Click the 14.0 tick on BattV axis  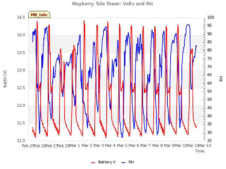point(21,35)
